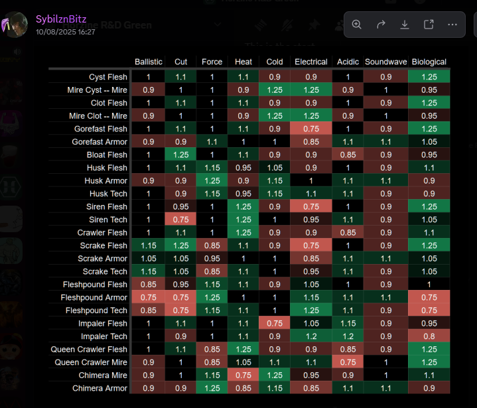Viewport: 477px width, 408px height.
Task: Click the 10/08/2025 16:27 timestamp
Action: click(x=66, y=32)
